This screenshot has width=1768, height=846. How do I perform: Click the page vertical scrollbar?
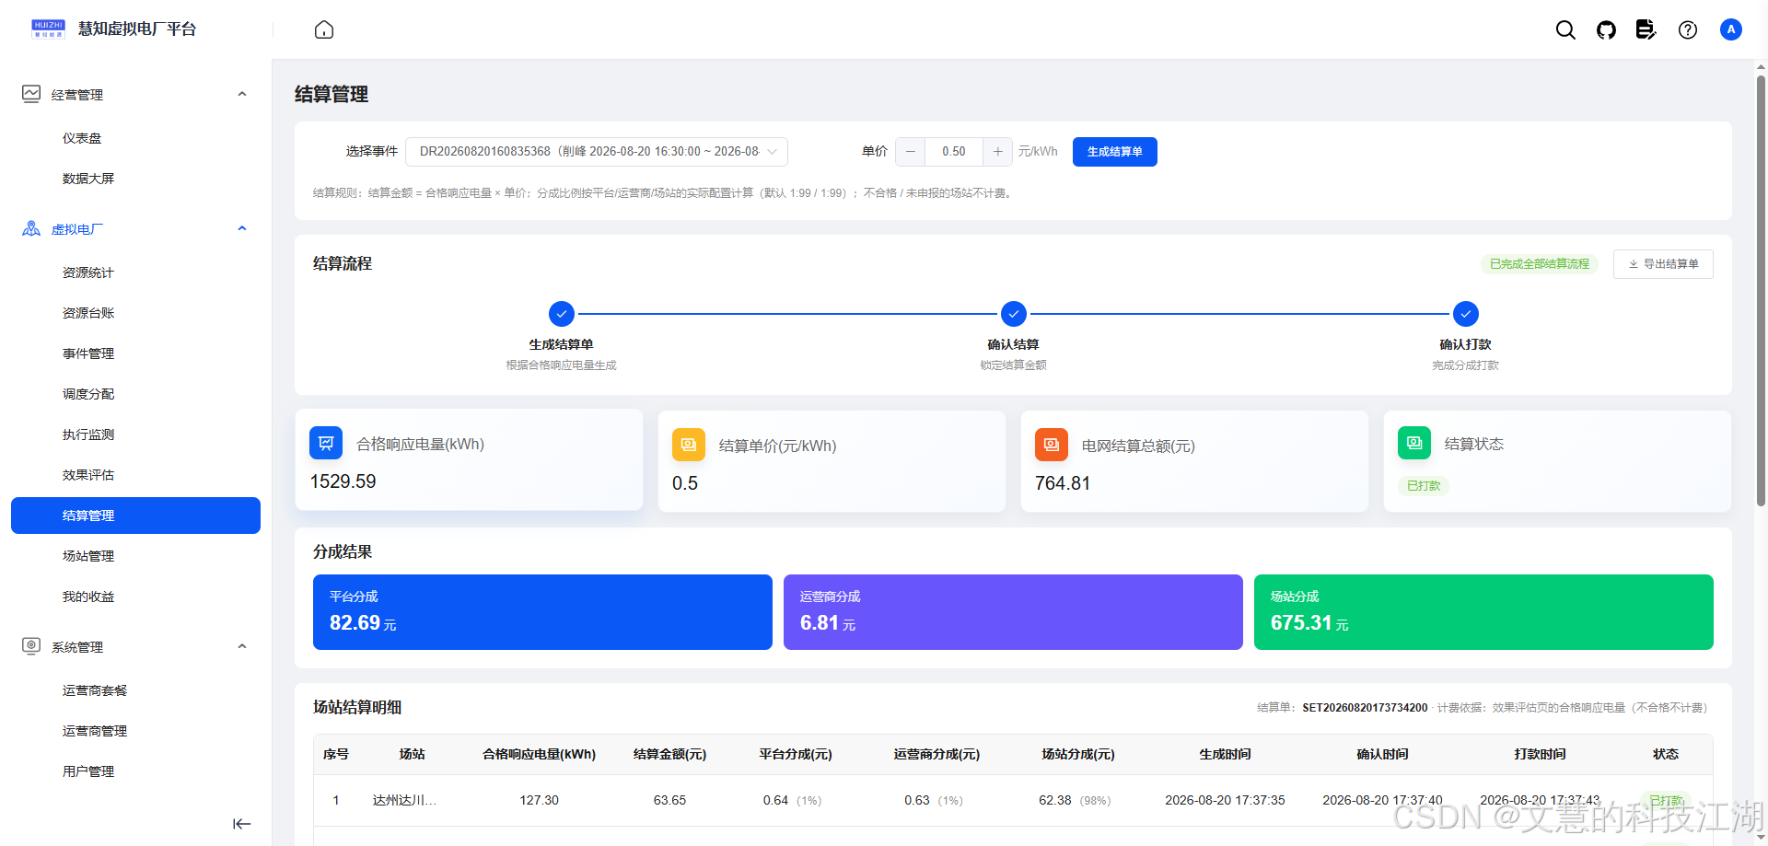(x=1761, y=290)
